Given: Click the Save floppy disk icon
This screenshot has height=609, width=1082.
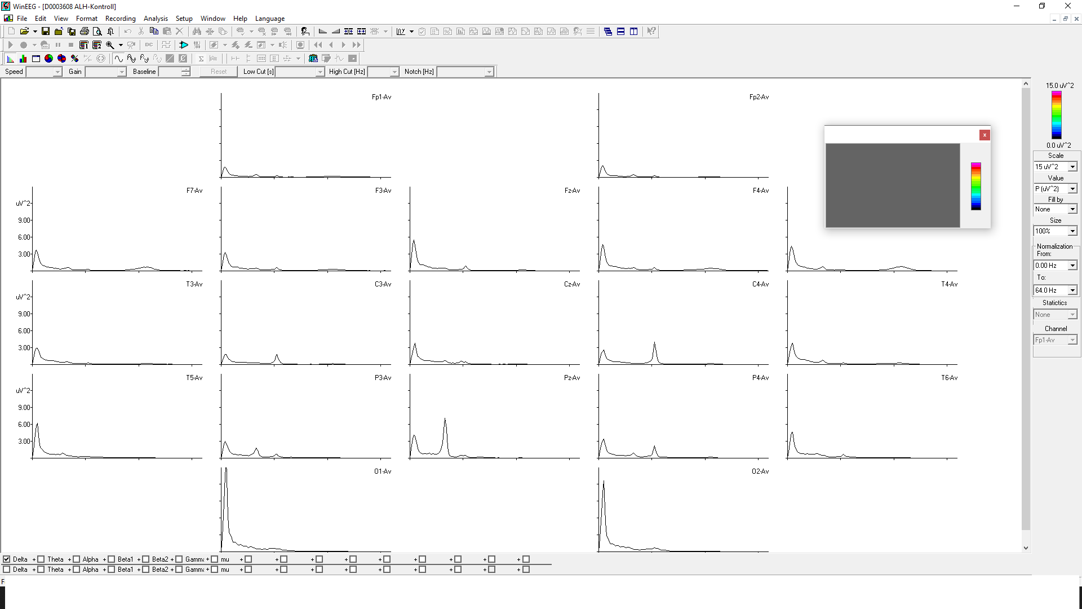Looking at the screenshot, I should coord(46,32).
